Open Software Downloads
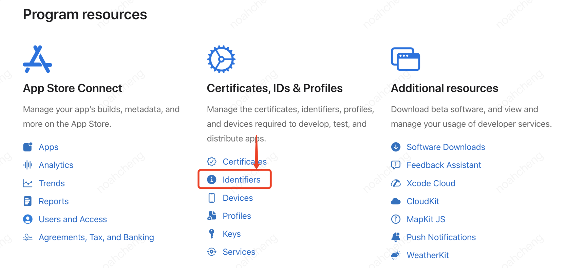 click(446, 147)
